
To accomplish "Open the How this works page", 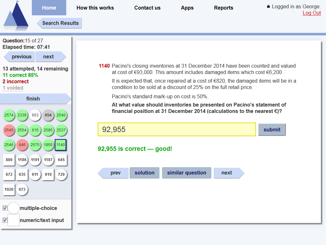I will (95, 8).
